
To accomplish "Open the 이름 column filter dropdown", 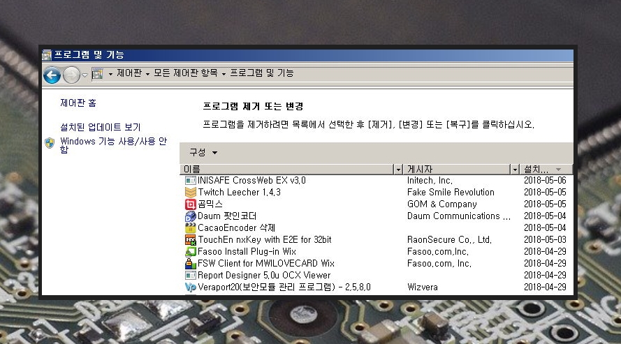I will (x=398, y=170).
